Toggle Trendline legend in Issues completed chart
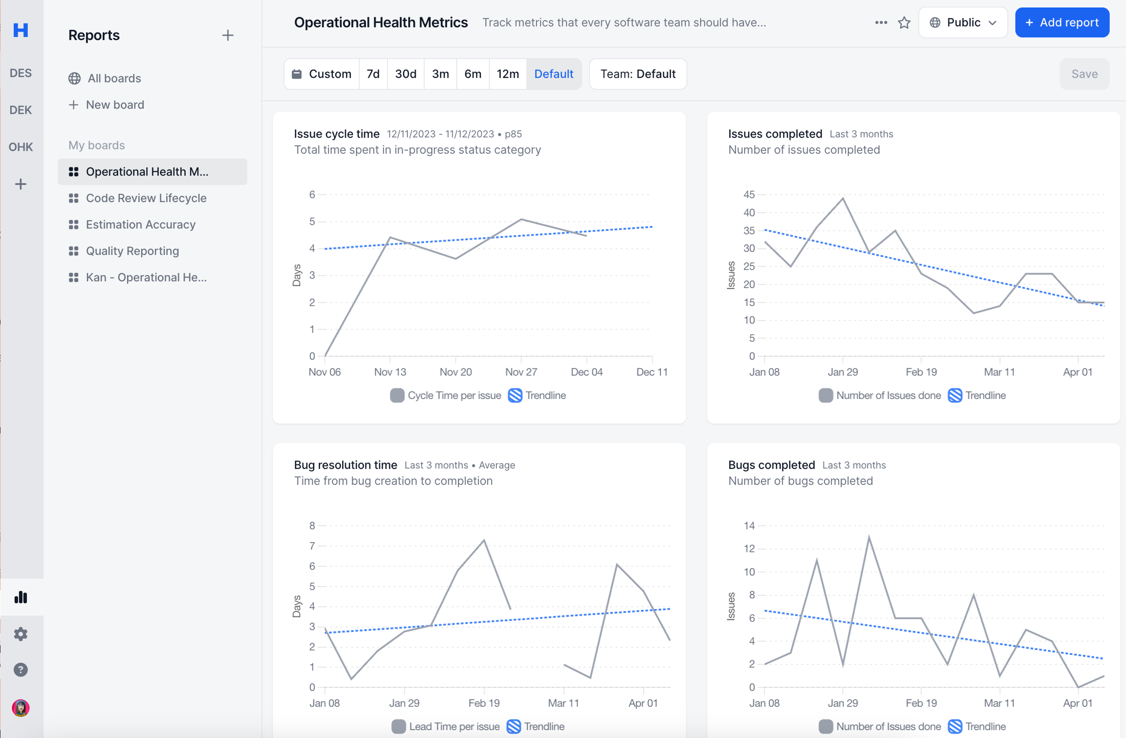Viewport: 1126px width, 738px height. click(976, 395)
